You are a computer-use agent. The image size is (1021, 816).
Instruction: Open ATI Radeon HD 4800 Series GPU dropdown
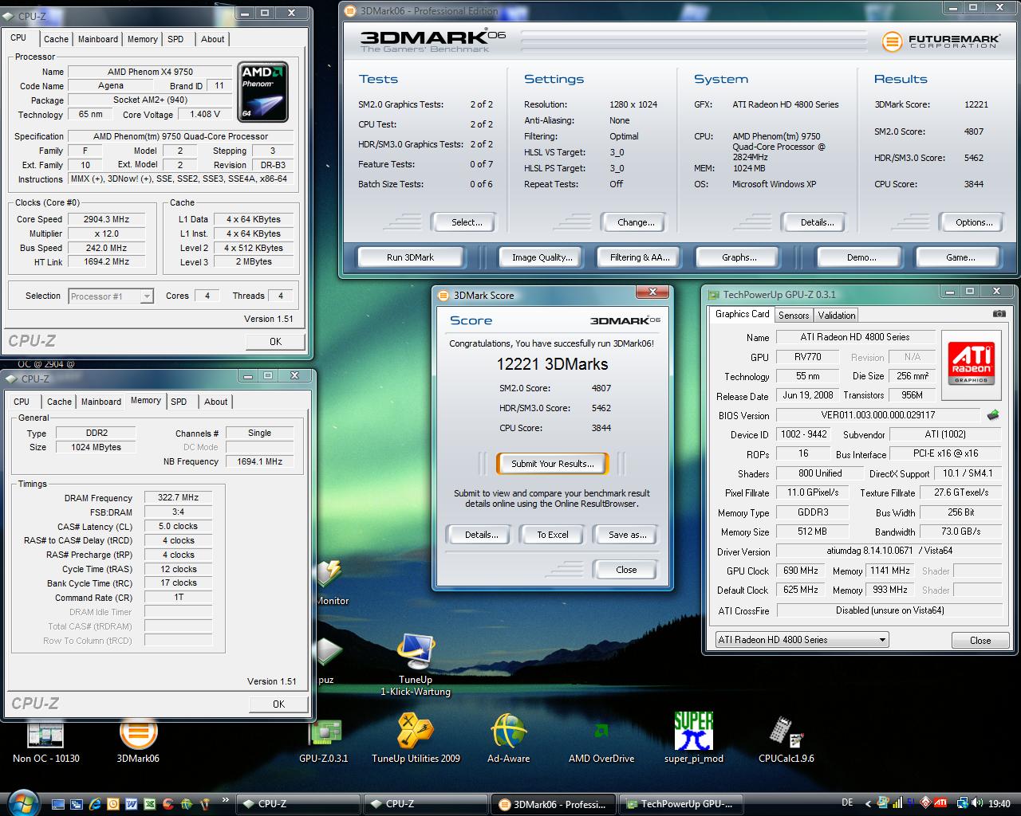point(801,639)
